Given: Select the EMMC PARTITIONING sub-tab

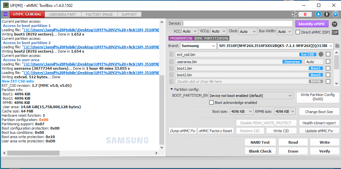Looking at the screenshot, I should point(211,38).
